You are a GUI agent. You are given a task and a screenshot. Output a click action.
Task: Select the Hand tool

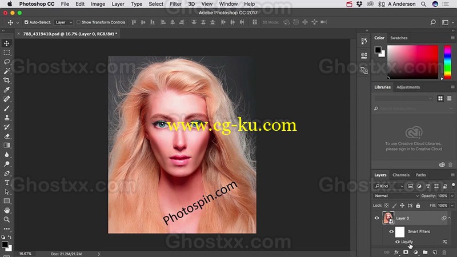click(7, 210)
